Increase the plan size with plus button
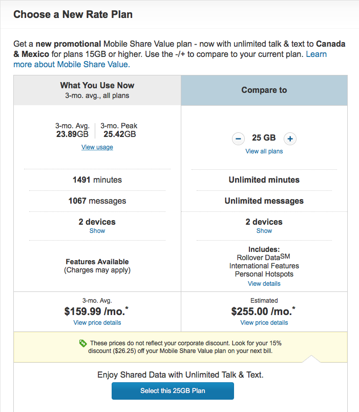This screenshot has width=359, height=412. [290, 139]
